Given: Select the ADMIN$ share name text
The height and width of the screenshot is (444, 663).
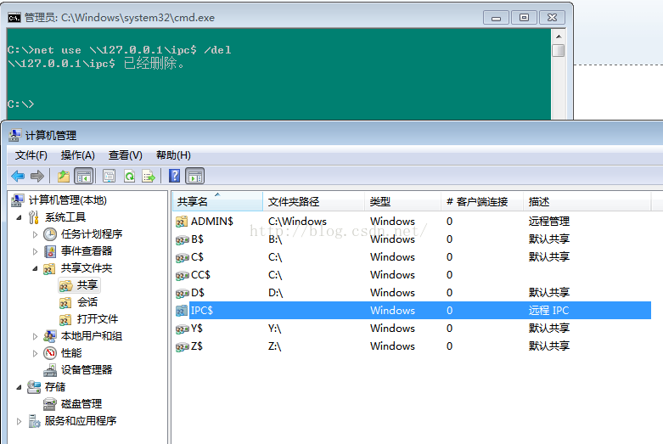Looking at the screenshot, I should tap(212, 222).
